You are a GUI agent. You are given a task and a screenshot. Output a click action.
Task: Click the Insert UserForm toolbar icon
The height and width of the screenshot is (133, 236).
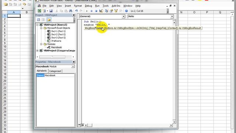[44, 11]
